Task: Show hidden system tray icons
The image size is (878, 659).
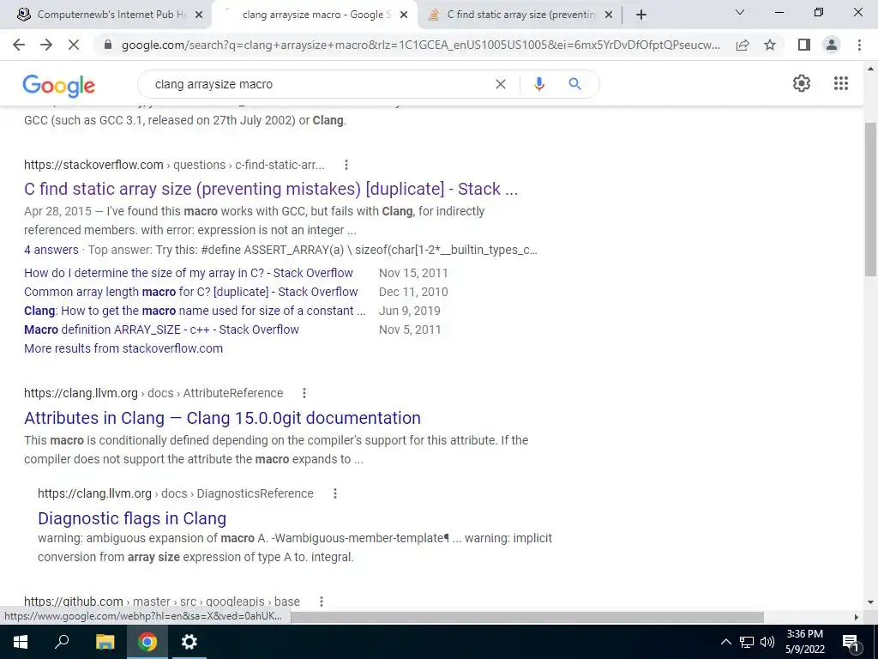Action: (725, 642)
